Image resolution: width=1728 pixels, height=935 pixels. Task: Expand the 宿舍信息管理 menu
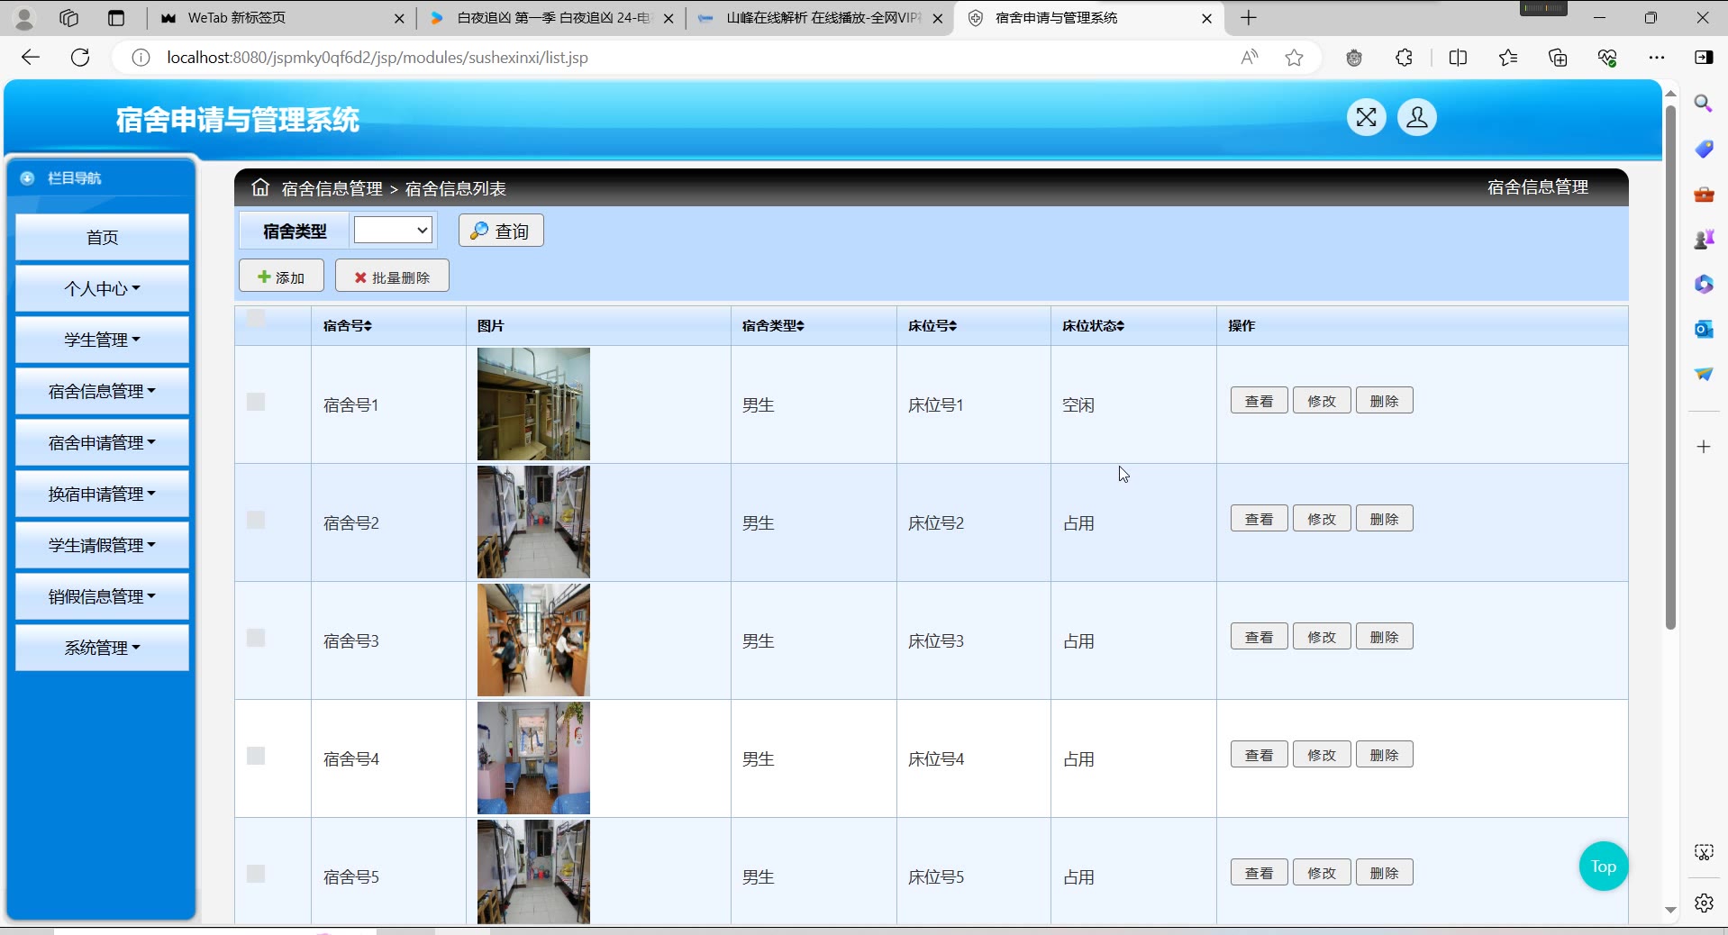(x=102, y=391)
